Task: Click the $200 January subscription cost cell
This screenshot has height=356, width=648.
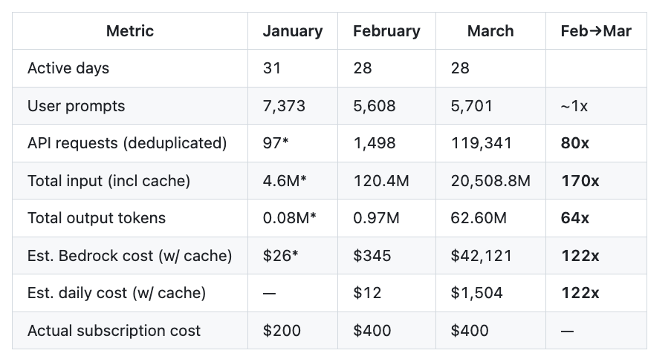Action: point(282,331)
